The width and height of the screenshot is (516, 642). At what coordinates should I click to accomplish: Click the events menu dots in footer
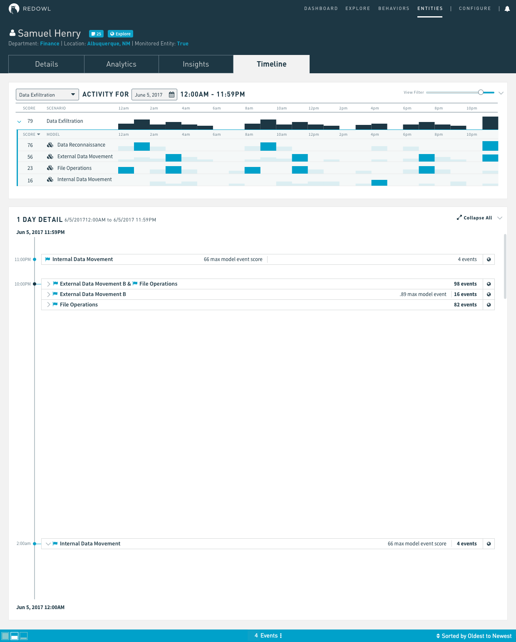281,636
